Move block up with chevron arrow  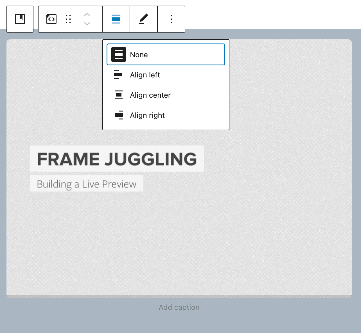click(x=87, y=15)
